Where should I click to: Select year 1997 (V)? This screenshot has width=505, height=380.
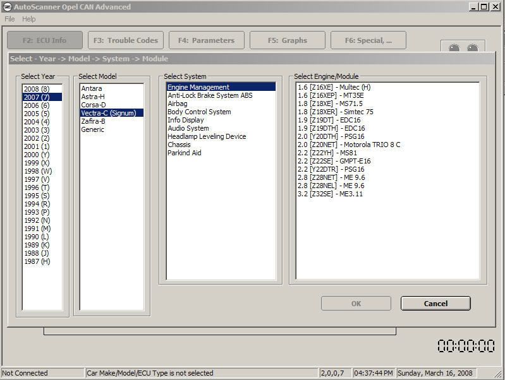coord(42,179)
